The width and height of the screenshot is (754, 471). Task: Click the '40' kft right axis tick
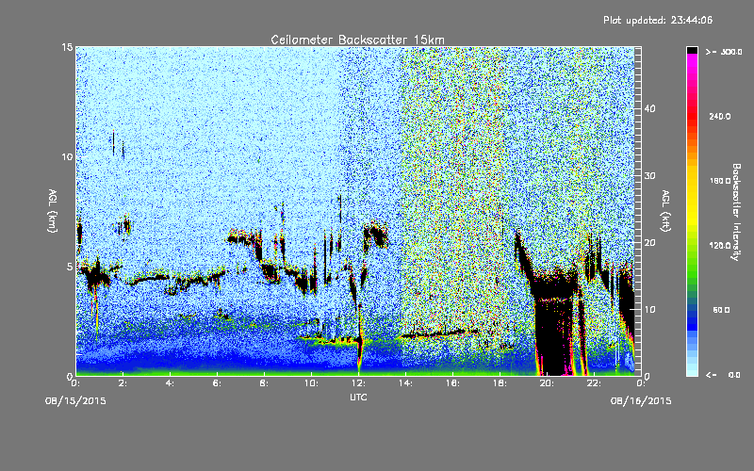tap(649, 109)
